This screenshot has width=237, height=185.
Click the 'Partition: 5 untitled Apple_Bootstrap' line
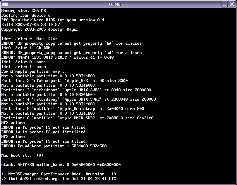[73, 109]
